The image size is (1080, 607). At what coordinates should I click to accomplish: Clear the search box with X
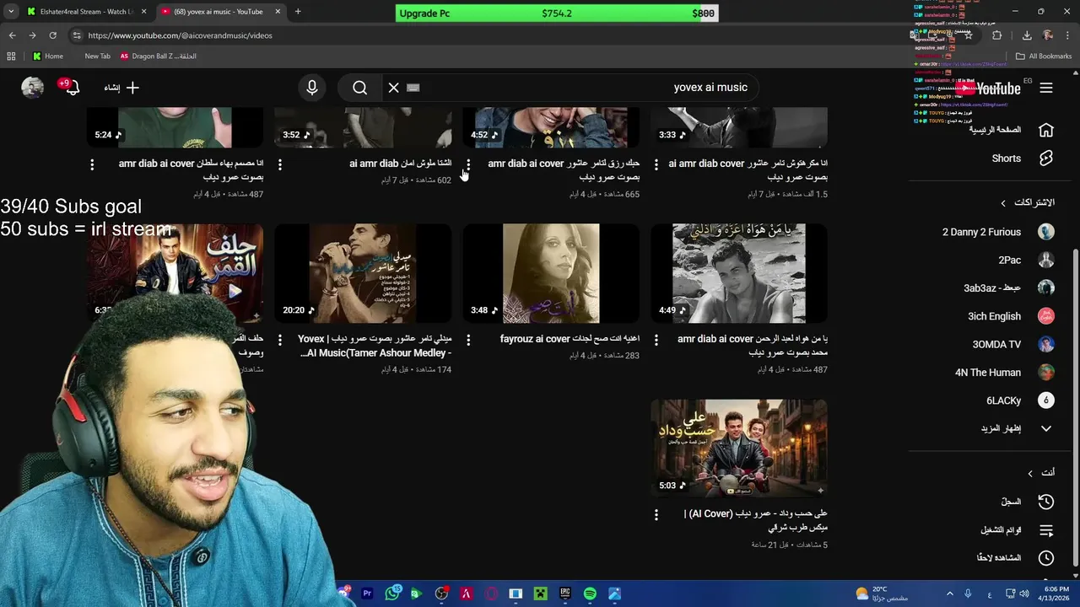pos(393,88)
